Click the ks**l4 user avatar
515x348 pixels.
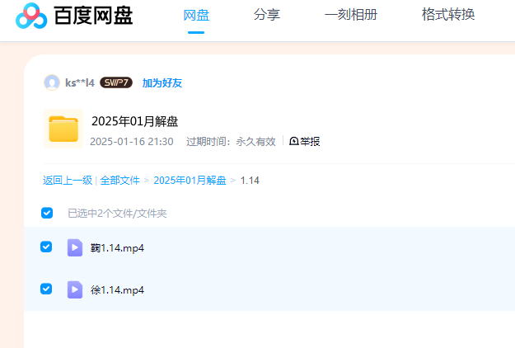(x=52, y=82)
